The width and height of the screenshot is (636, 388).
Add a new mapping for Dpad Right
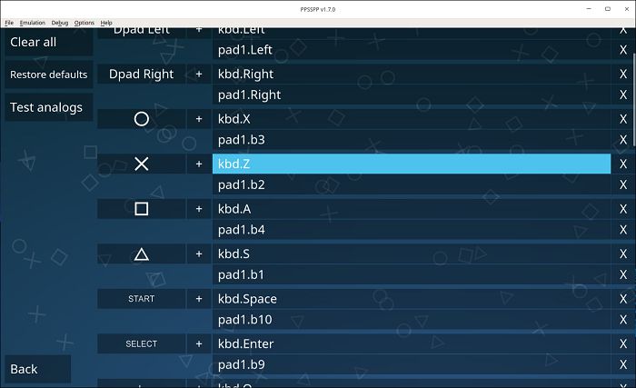[x=199, y=74]
